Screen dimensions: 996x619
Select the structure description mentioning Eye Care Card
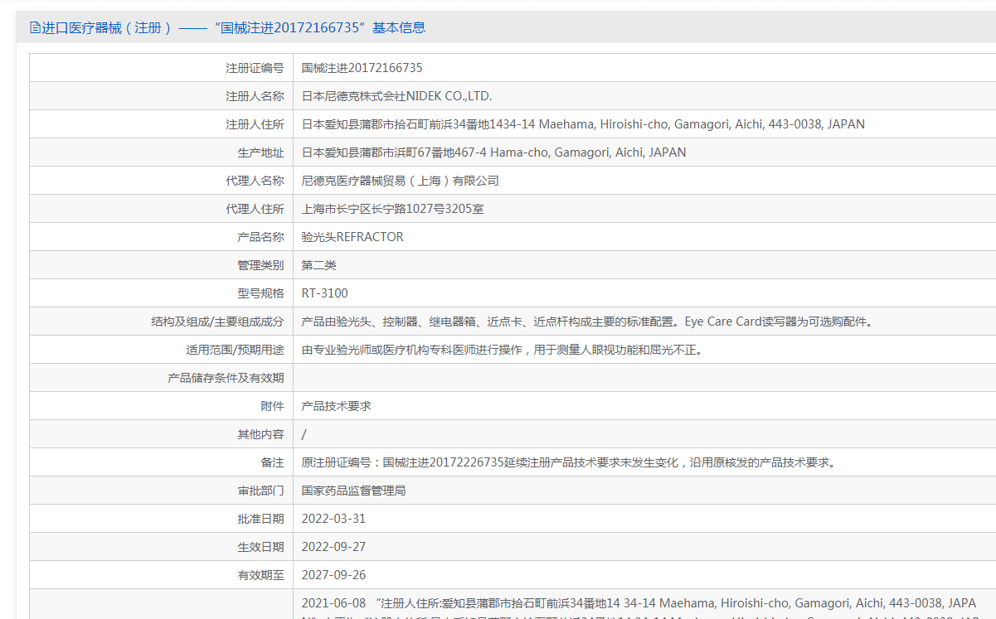coord(590,322)
